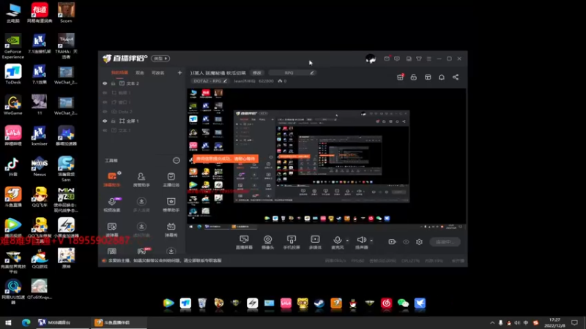Viewport: 586px width, 329px height.
Task: Open Windows Start menu
Action: click(x=8, y=322)
